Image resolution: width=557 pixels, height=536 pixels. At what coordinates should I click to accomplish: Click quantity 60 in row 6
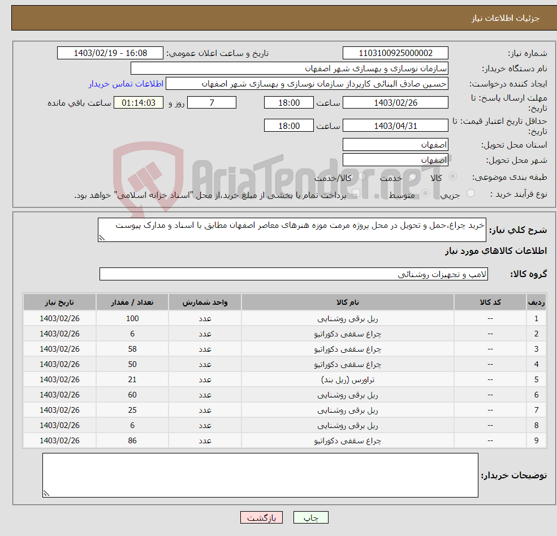tap(132, 395)
